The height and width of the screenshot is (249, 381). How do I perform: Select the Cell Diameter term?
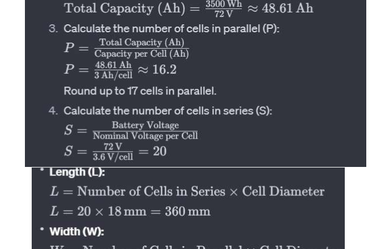click(x=283, y=191)
